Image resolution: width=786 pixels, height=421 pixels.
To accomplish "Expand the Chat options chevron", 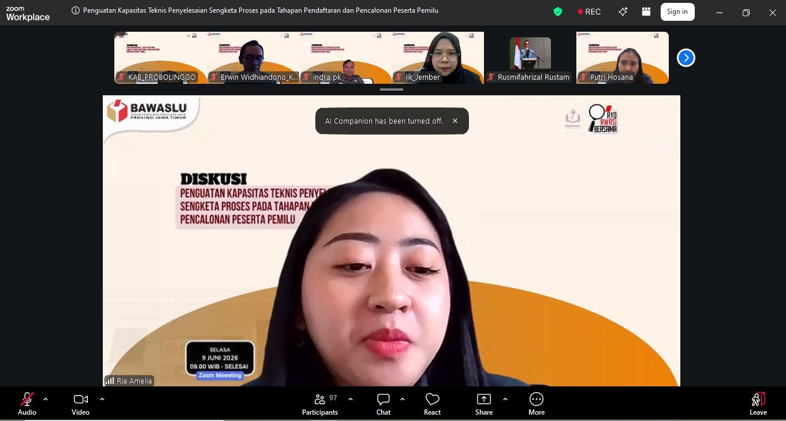I will coord(403,399).
